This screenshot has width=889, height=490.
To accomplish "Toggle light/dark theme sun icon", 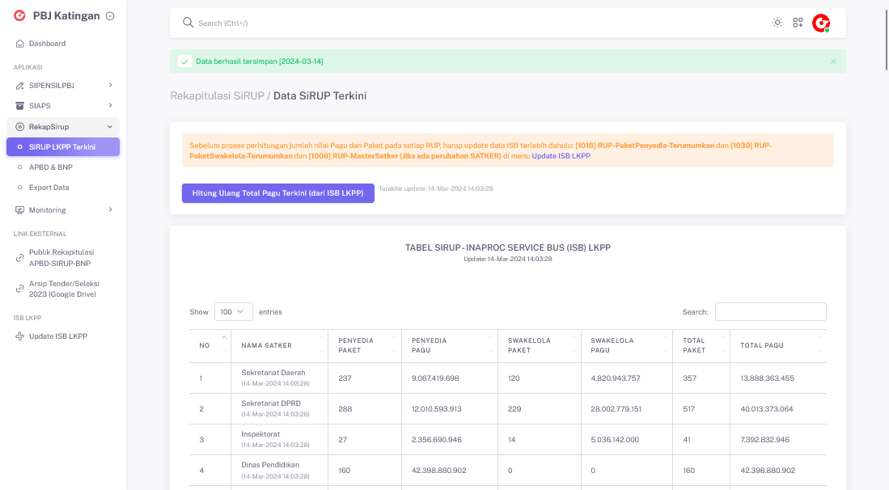I will [777, 23].
